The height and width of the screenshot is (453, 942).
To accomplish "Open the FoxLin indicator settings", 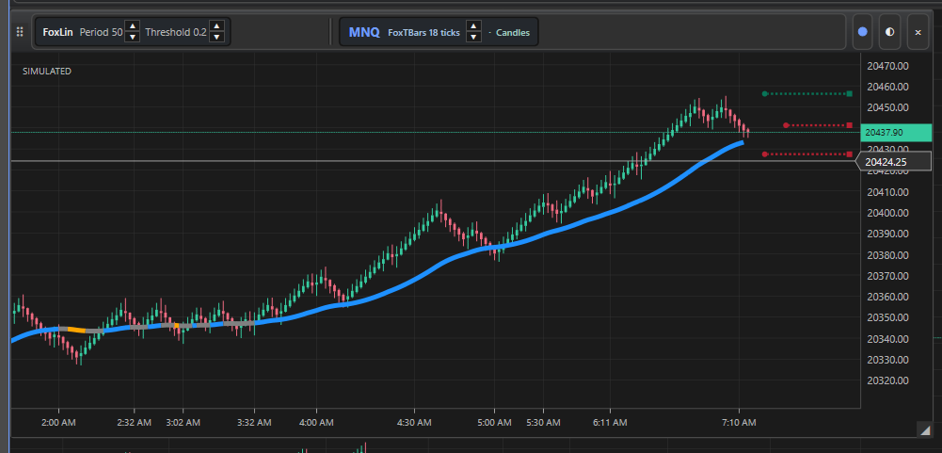I will tap(57, 32).
